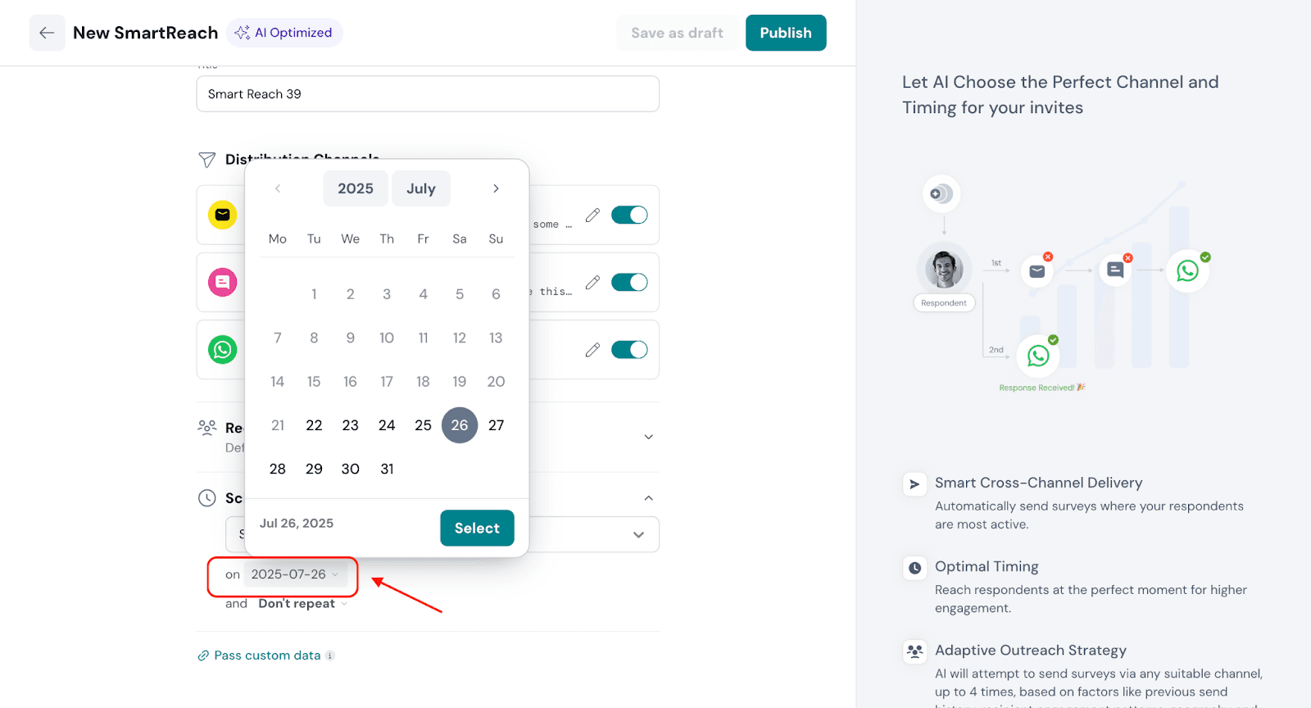The height and width of the screenshot is (708, 1311).
Task: Disable the email channel toggle
Action: [629, 215]
